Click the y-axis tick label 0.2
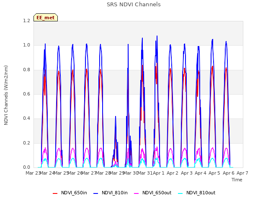Screen dimensions: 268x201 [26, 143]
